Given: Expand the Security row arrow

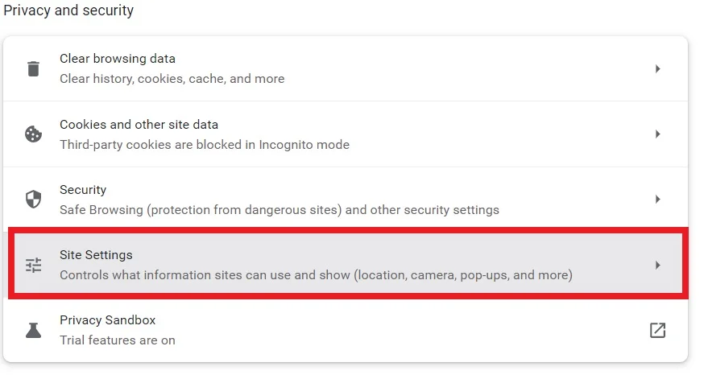Looking at the screenshot, I should [x=657, y=199].
